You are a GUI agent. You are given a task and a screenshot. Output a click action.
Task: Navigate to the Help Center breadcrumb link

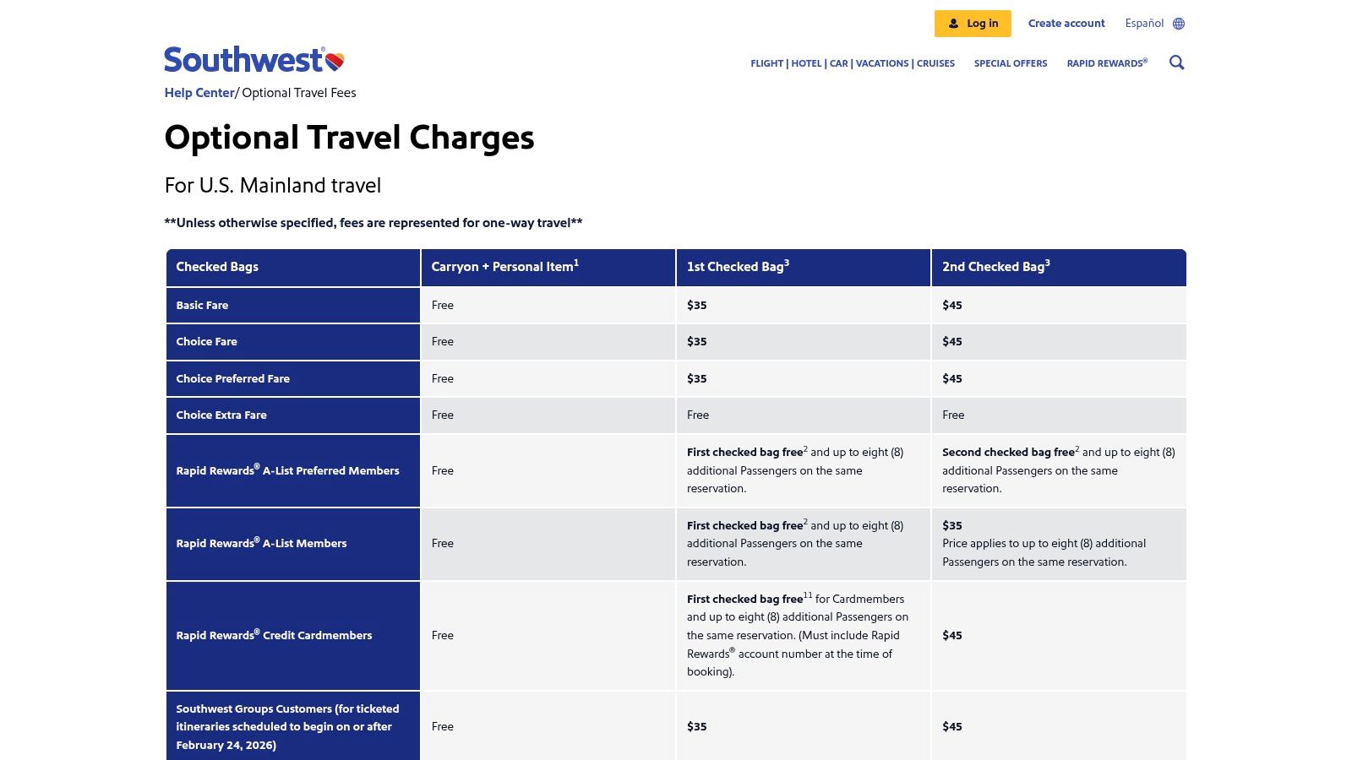(199, 92)
